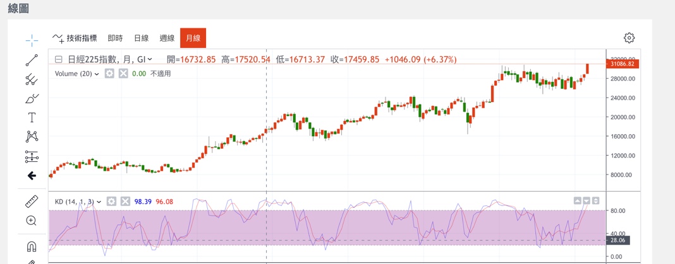Screen dimensions: 675x264
Task: Click the red 96.08 KD value
Action: point(164,202)
